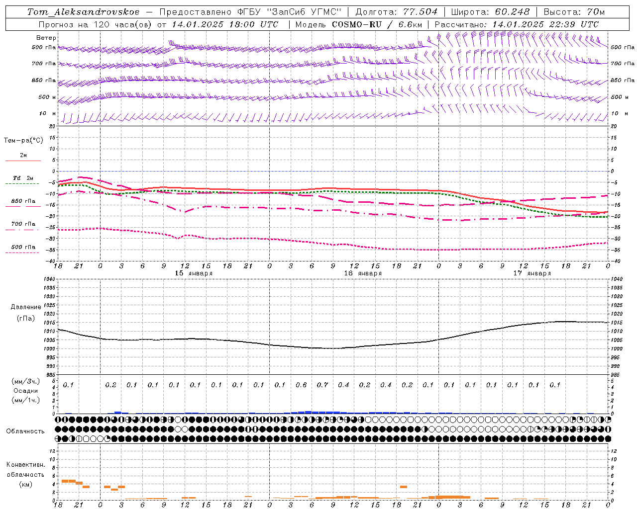The width and height of the screenshot is (637, 509).
Task: Select the Давление pressure chart label
Action: tap(26, 307)
